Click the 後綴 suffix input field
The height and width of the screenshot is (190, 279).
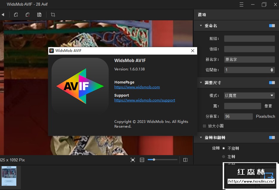pyautogui.click(x=249, y=49)
